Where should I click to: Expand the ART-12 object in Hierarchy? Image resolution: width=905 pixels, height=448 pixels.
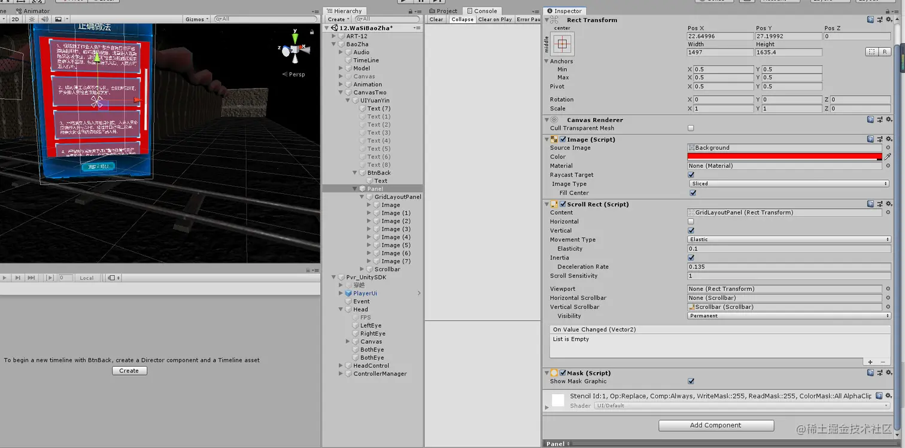point(334,36)
